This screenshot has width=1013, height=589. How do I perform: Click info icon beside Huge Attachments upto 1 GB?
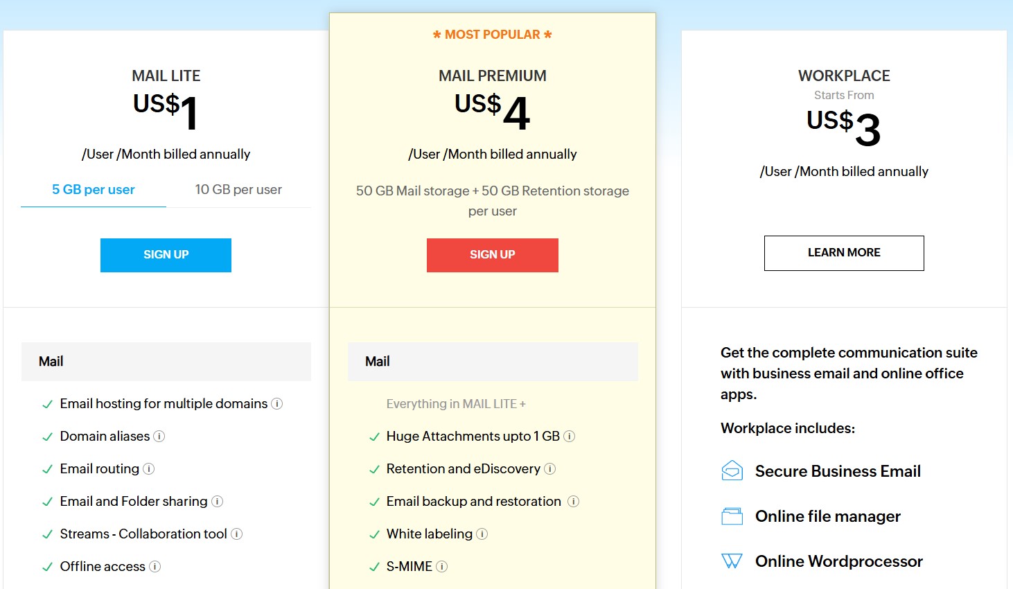pyautogui.click(x=569, y=436)
